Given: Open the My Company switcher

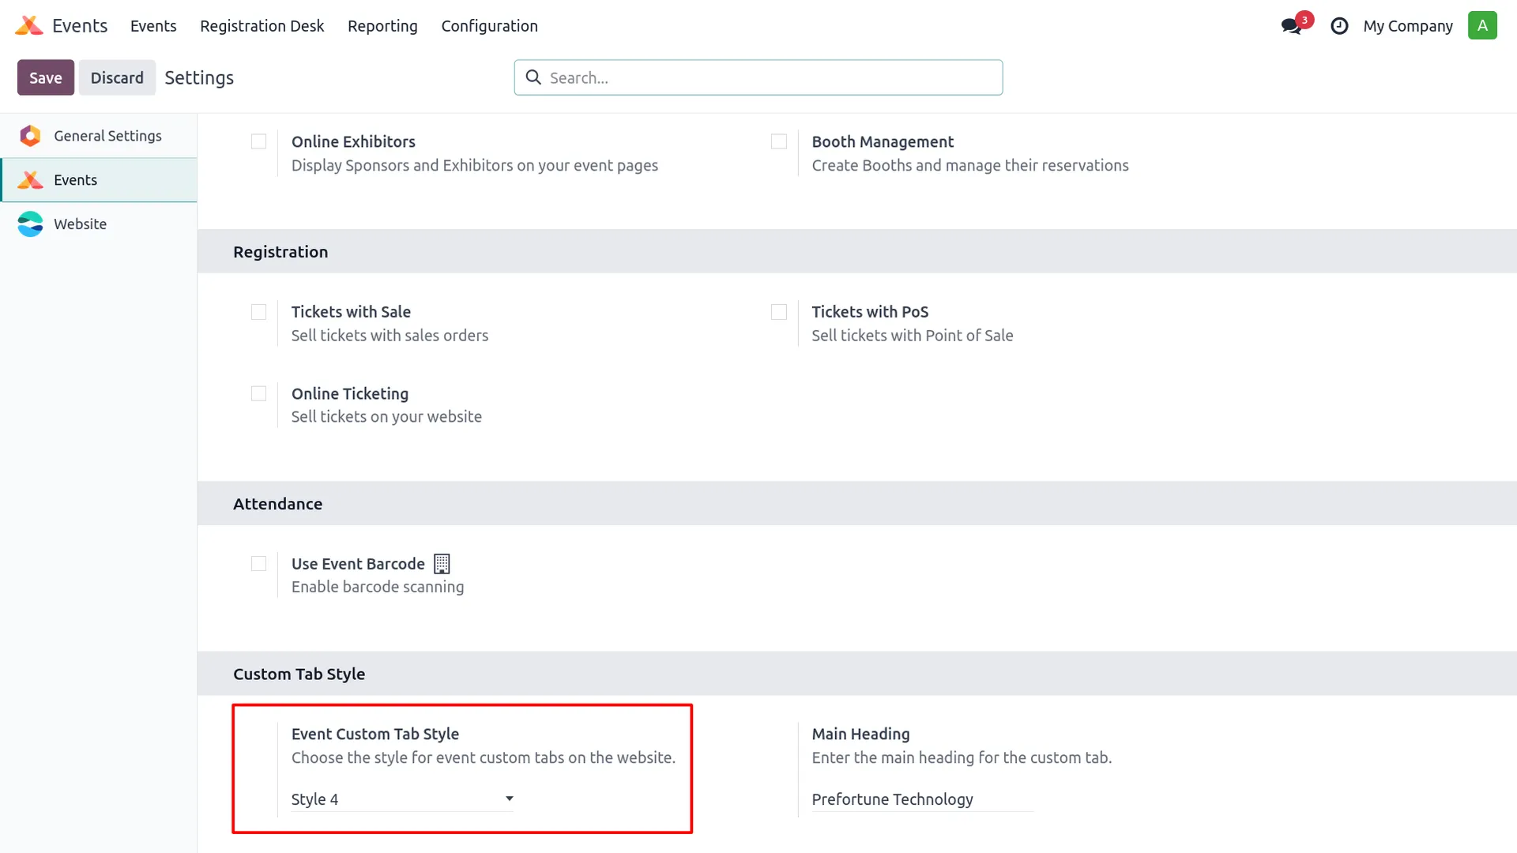Looking at the screenshot, I should tap(1408, 26).
